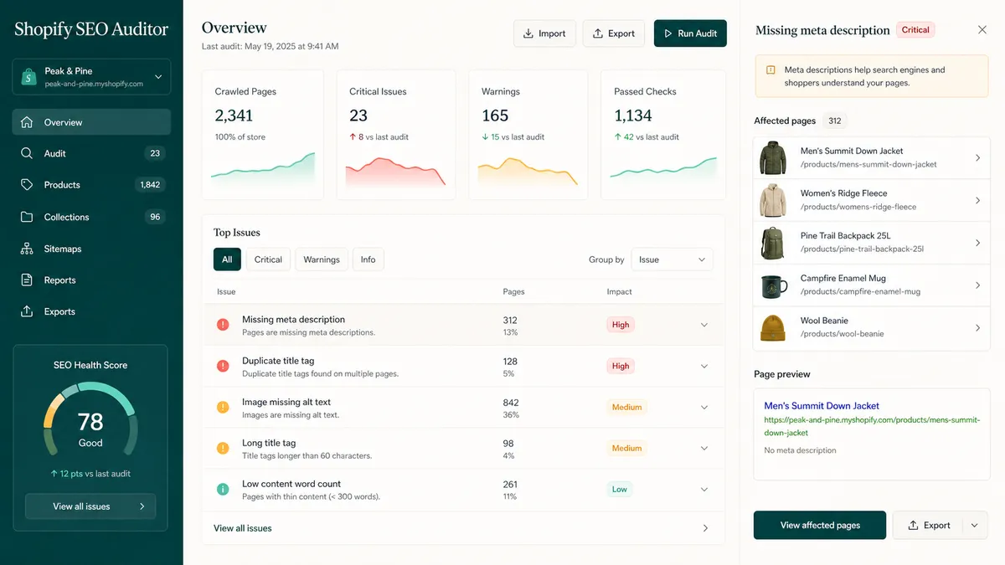Click the Medium impact badge for Long title tag
Image resolution: width=1005 pixels, height=565 pixels.
coord(626,448)
